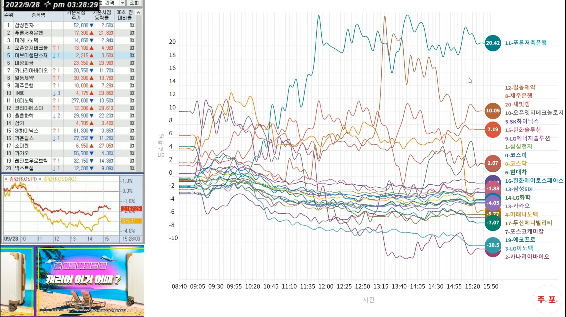
Task: Click the -4.05 purple value badge
Action: tap(493, 203)
